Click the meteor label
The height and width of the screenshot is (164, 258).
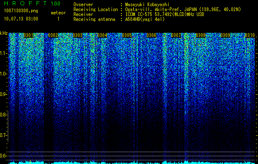pyautogui.click(x=58, y=13)
